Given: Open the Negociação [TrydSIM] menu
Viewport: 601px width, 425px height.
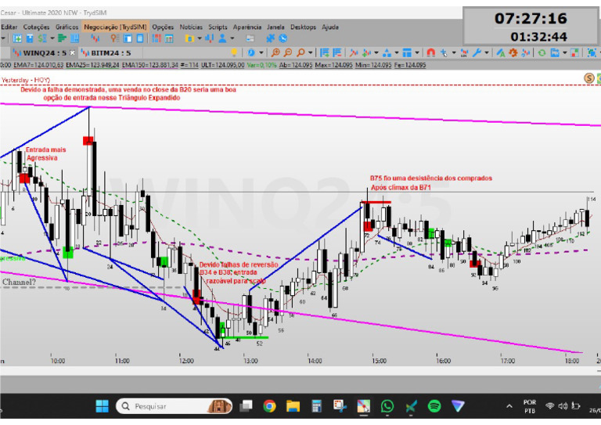Looking at the screenshot, I should 115,27.
